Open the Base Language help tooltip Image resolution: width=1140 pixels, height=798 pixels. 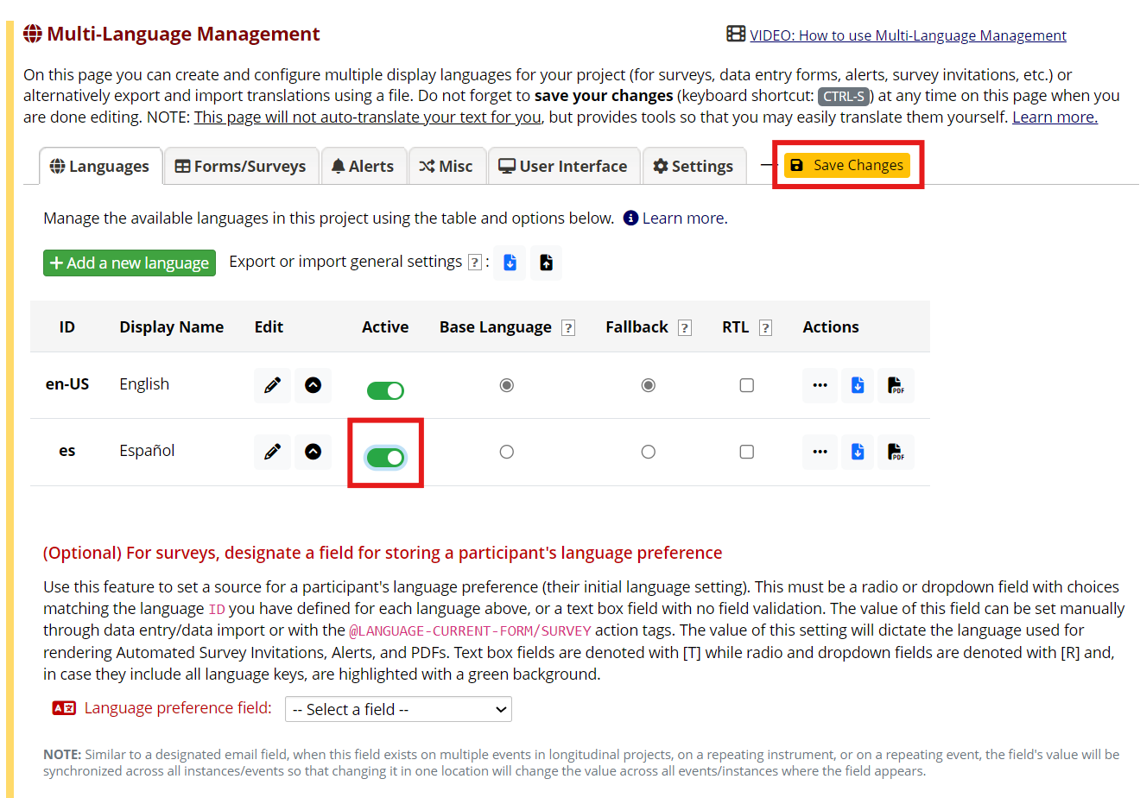[x=567, y=327]
